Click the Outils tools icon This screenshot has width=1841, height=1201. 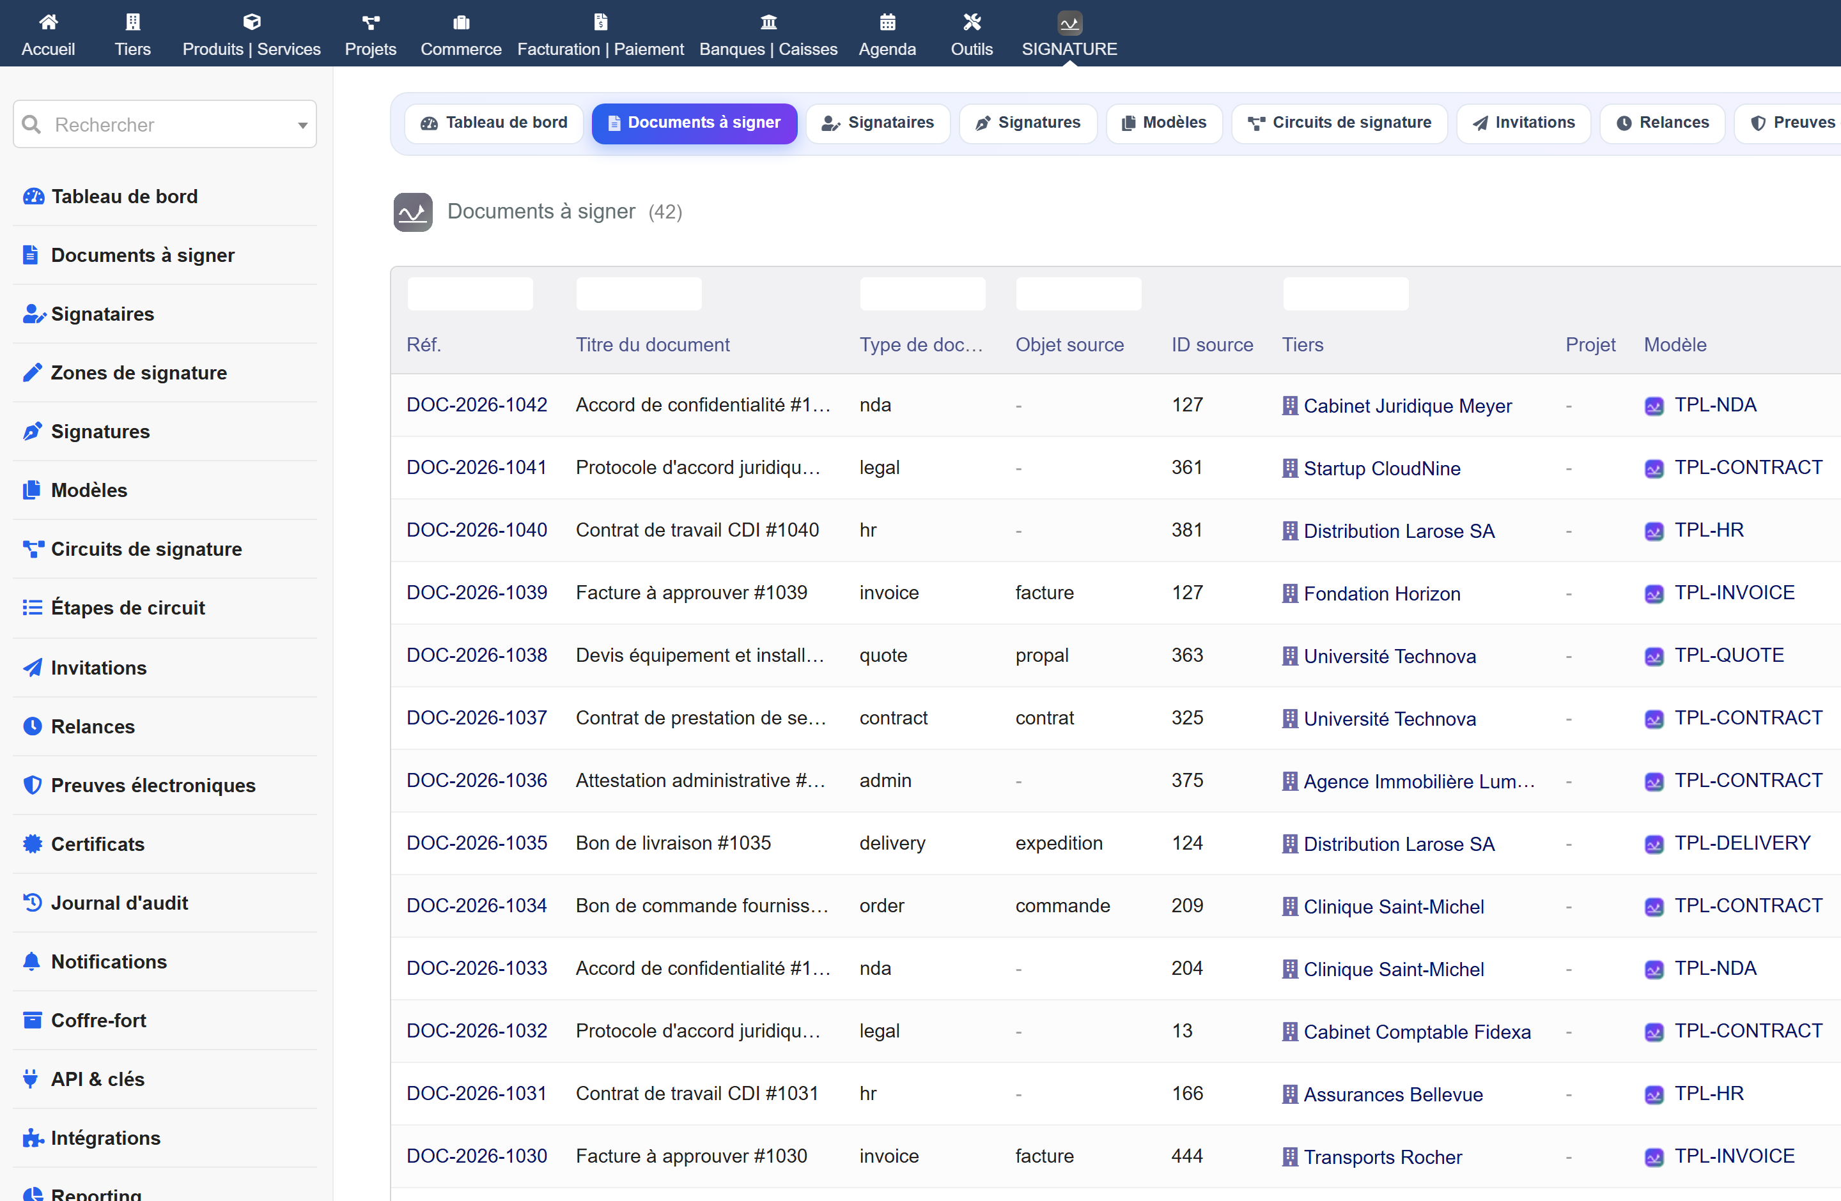click(972, 22)
